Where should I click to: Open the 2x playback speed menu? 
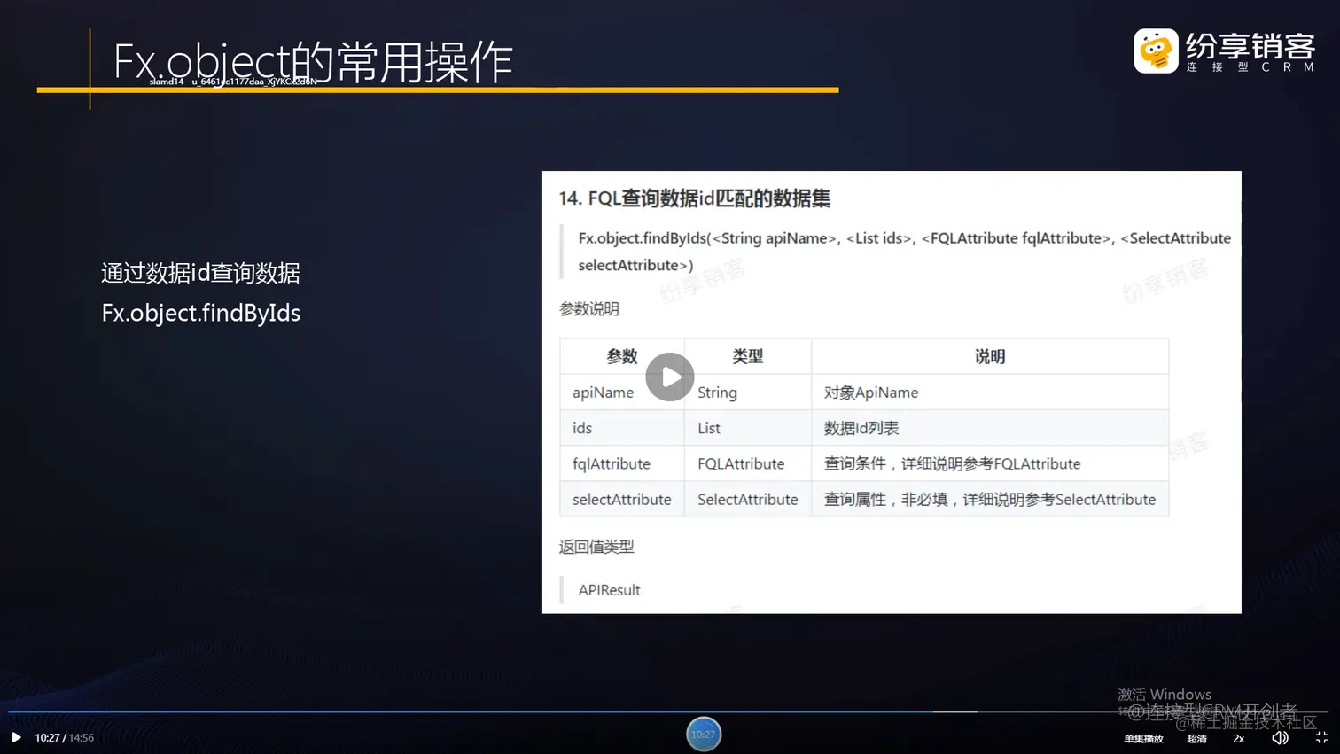coord(1239,738)
